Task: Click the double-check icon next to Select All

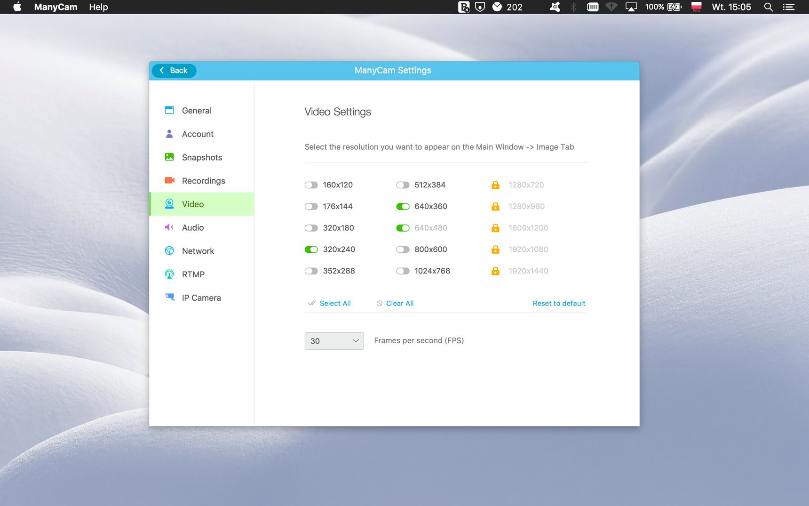Action: click(x=311, y=303)
